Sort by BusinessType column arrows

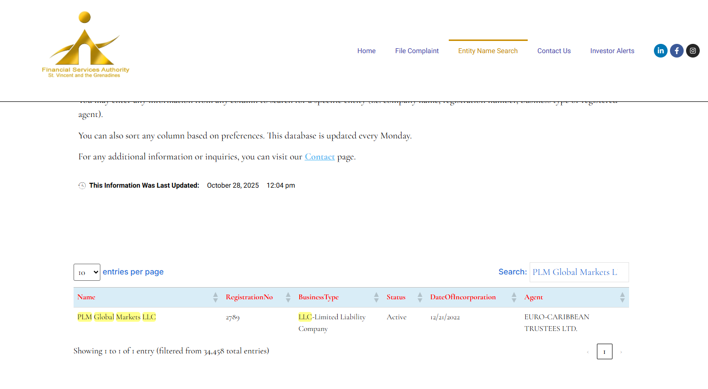[x=376, y=297]
